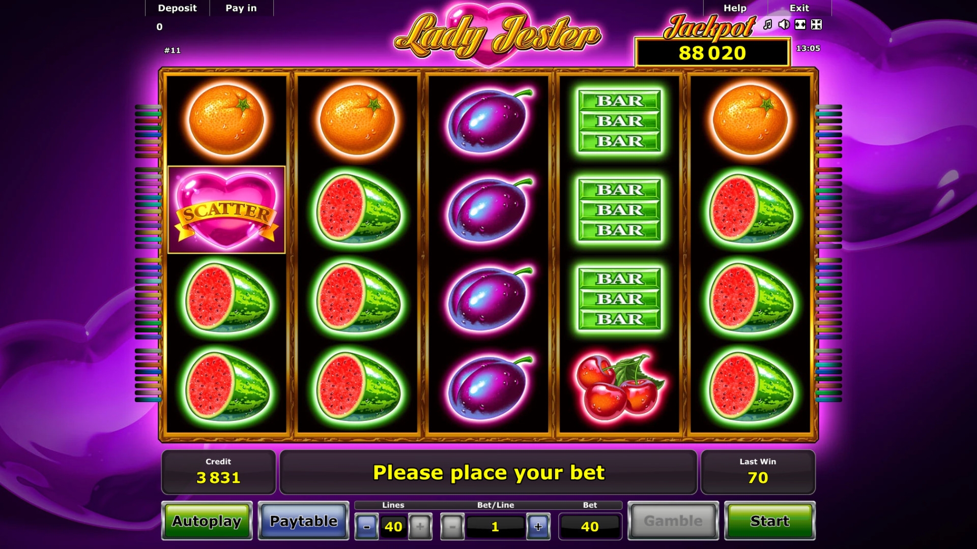Click the shrink-to-window inward arrows icon

click(816, 24)
